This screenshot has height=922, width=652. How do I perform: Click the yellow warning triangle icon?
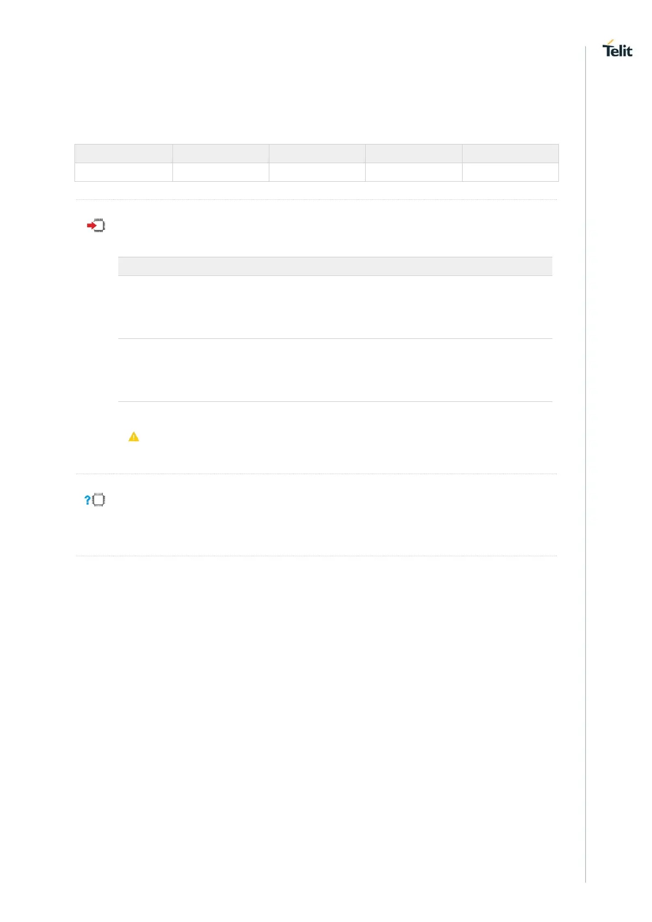[x=134, y=437]
